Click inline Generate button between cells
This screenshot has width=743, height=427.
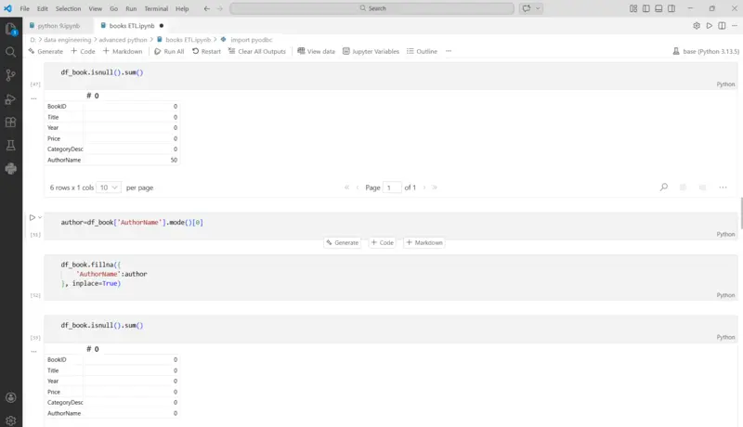(x=342, y=242)
